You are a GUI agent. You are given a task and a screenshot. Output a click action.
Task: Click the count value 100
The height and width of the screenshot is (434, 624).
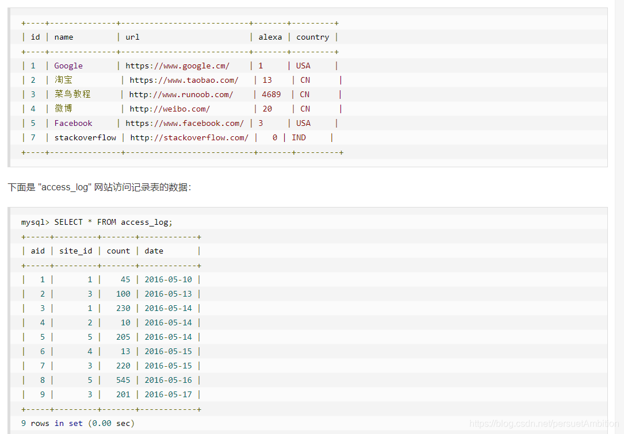point(124,294)
